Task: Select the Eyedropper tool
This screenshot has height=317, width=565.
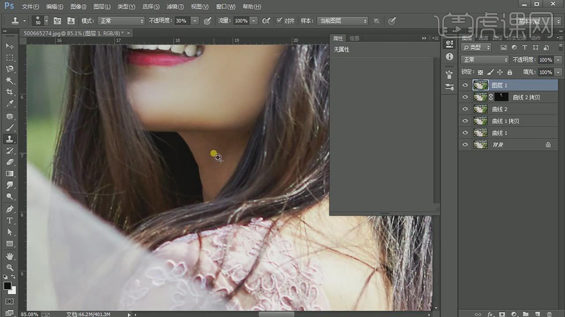Action: pos(10,104)
